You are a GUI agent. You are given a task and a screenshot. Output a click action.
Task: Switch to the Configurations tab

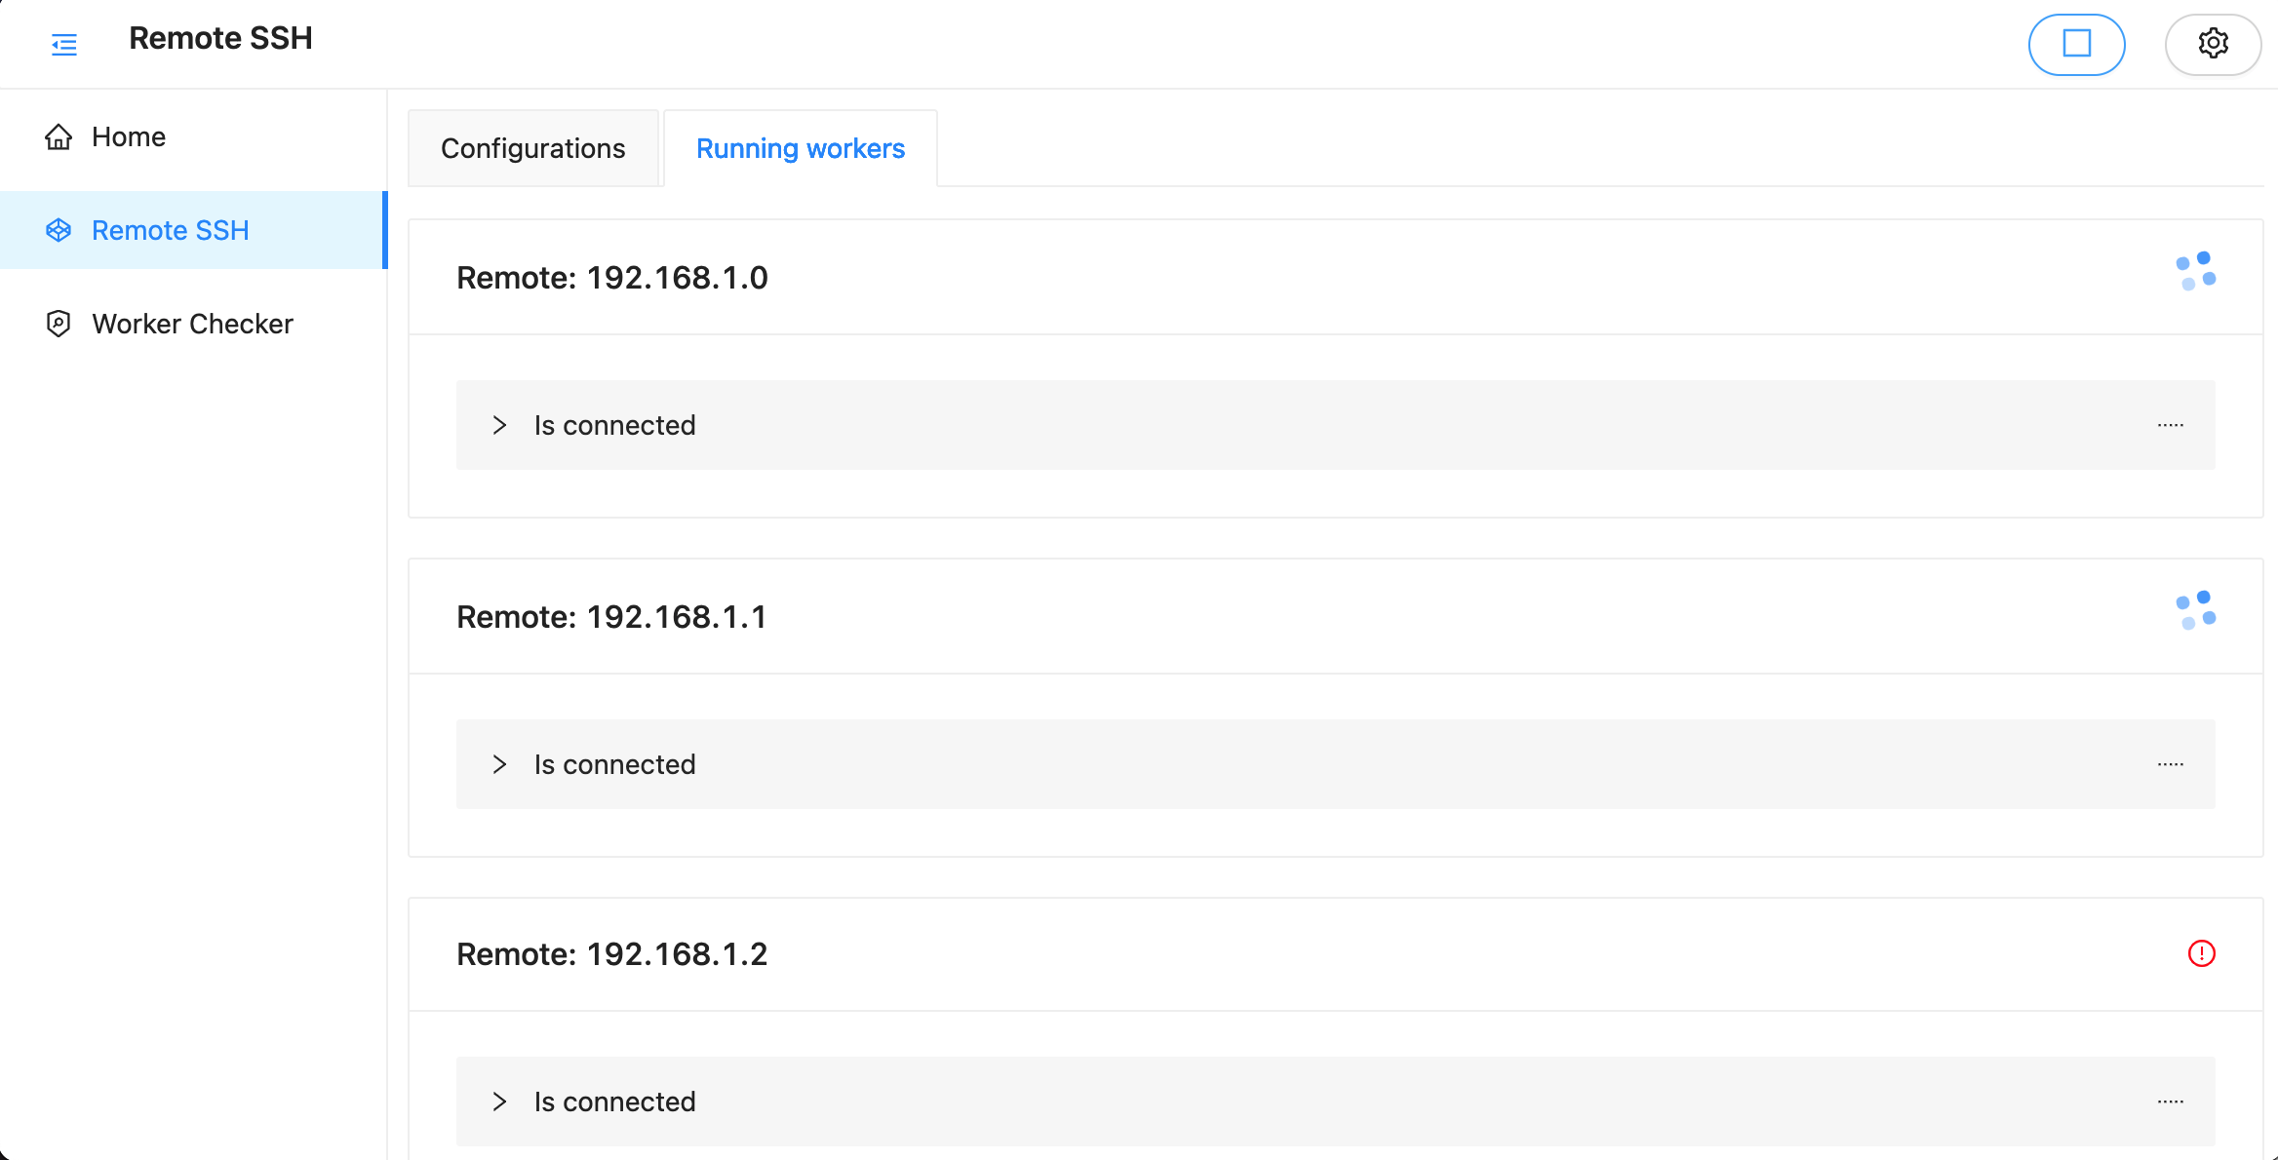[x=532, y=148]
